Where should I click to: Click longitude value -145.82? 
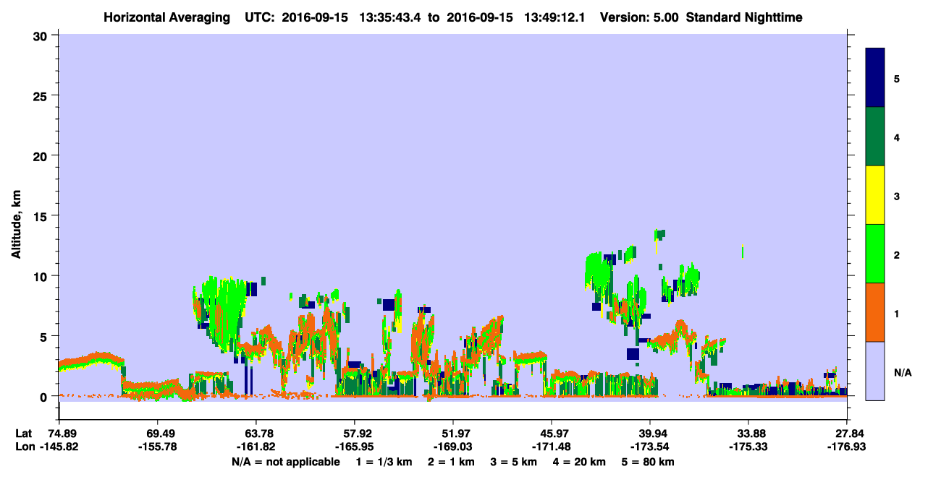(59, 447)
